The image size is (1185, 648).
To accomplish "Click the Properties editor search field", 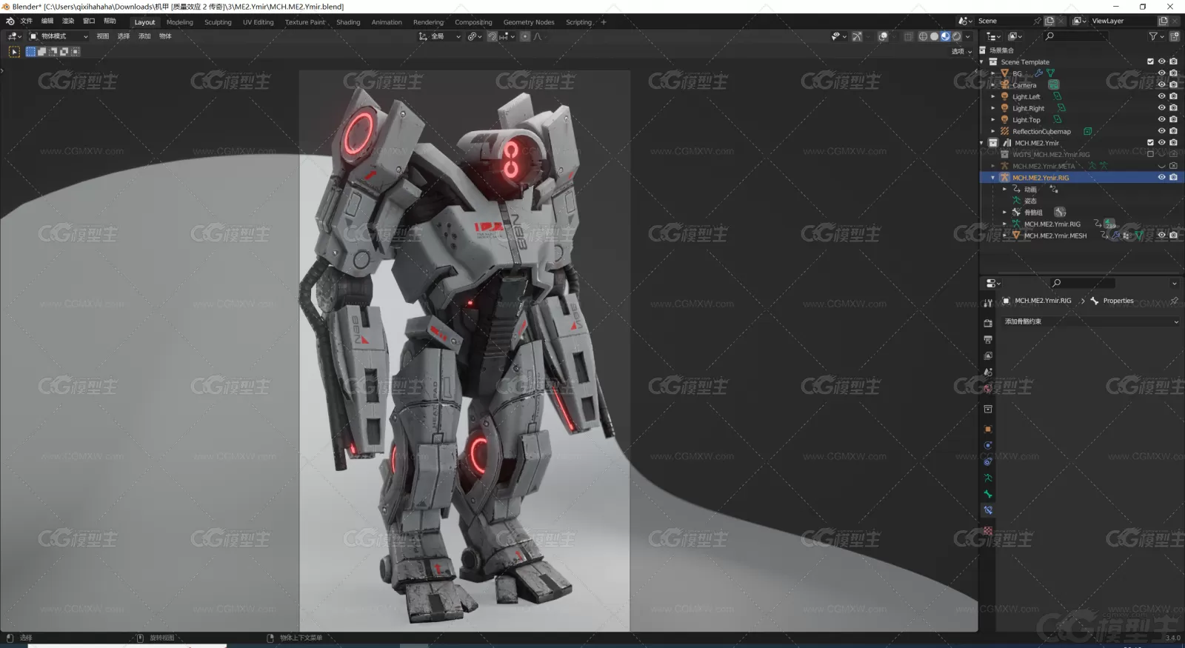I will coord(1082,283).
